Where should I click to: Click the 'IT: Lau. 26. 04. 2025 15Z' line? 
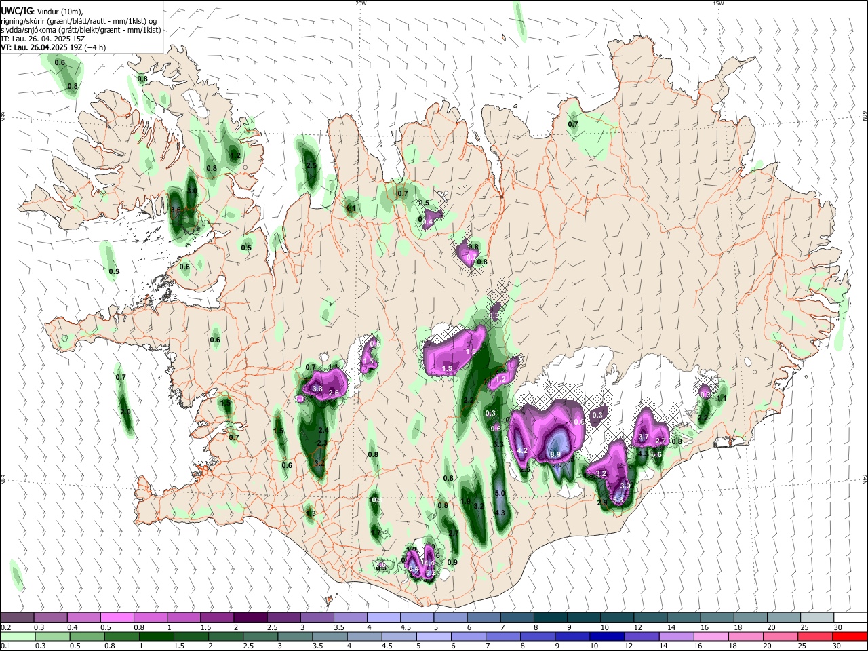[43, 39]
